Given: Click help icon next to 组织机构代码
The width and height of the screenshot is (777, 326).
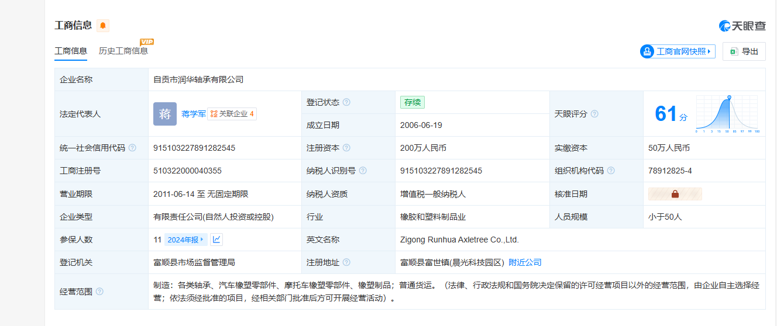Looking at the screenshot, I should [x=611, y=171].
